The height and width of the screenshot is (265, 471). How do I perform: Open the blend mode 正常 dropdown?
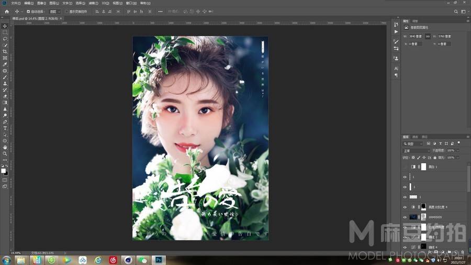pos(416,150)
